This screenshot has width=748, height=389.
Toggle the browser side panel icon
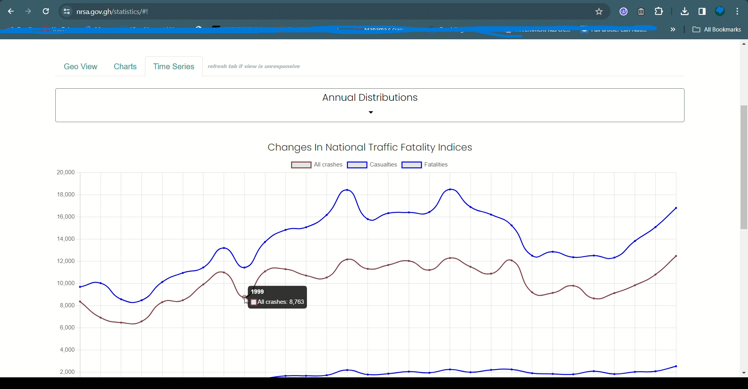coord(702,12)
